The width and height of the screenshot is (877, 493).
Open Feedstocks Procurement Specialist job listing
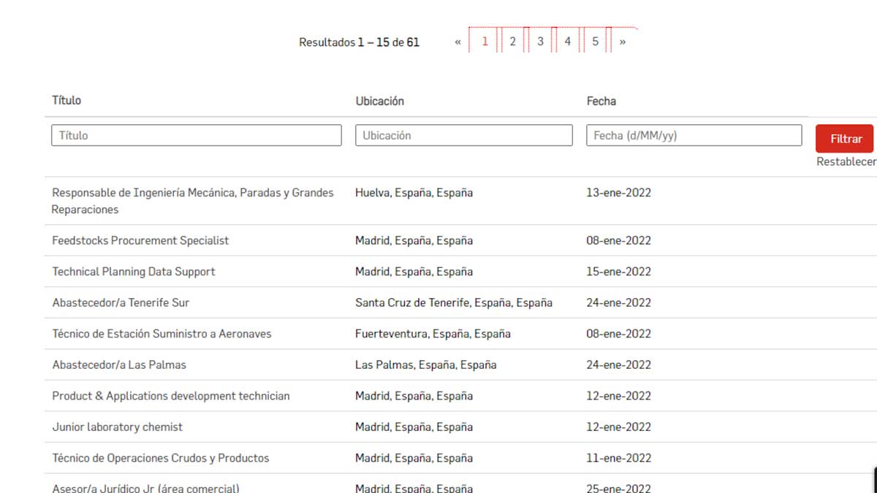coord(140,240)
